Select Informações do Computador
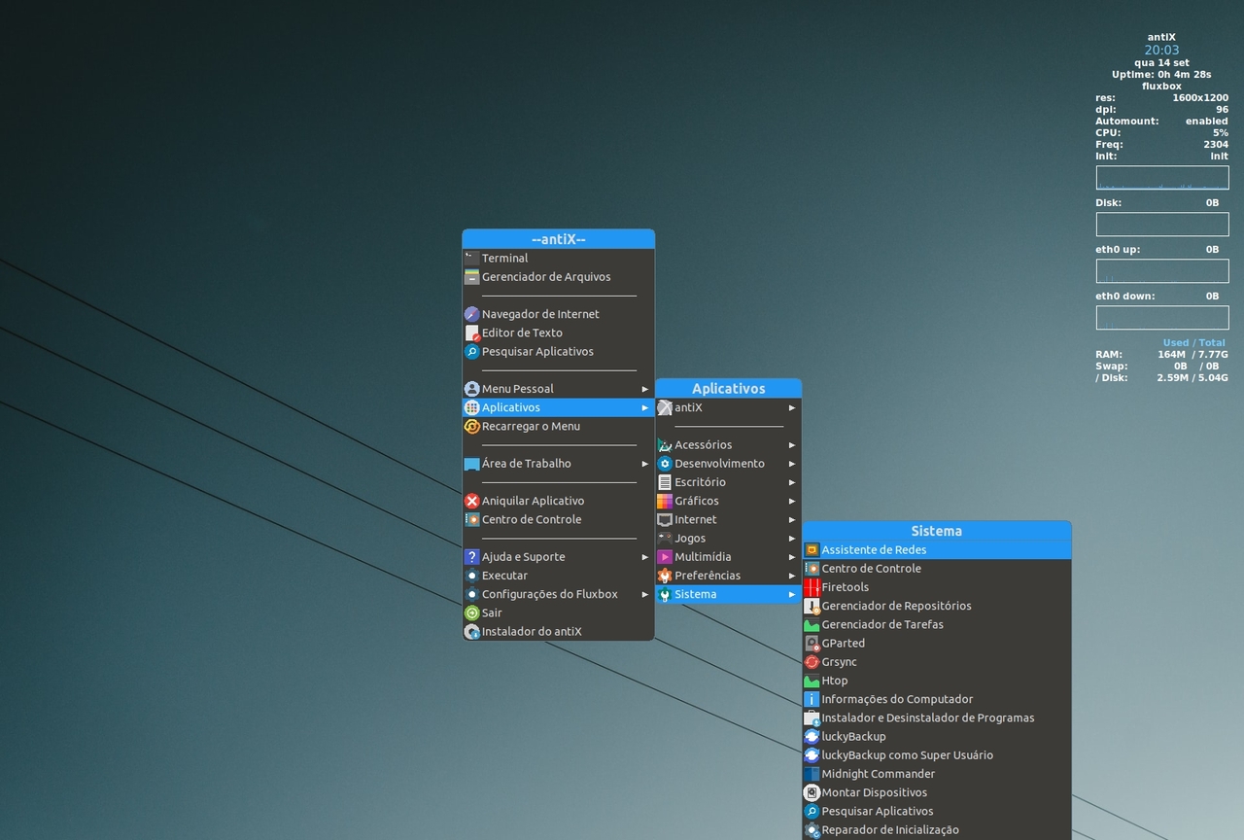The height and width of the screenshot is (840, 1244). 896,699
